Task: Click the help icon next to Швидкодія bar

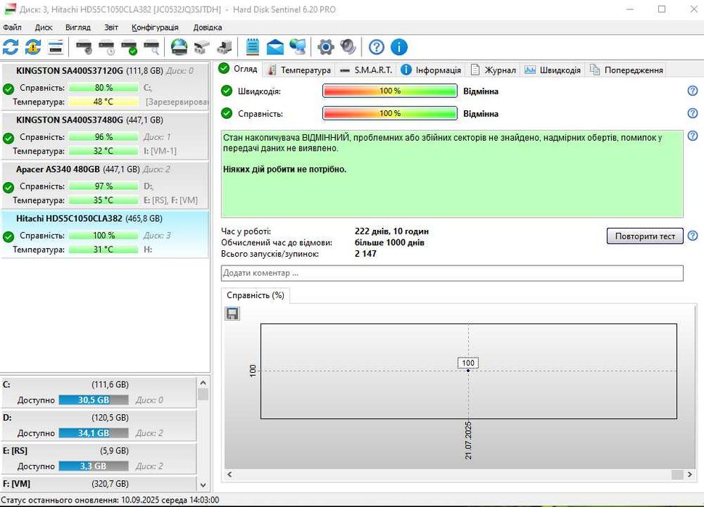Action: (693, 91)
